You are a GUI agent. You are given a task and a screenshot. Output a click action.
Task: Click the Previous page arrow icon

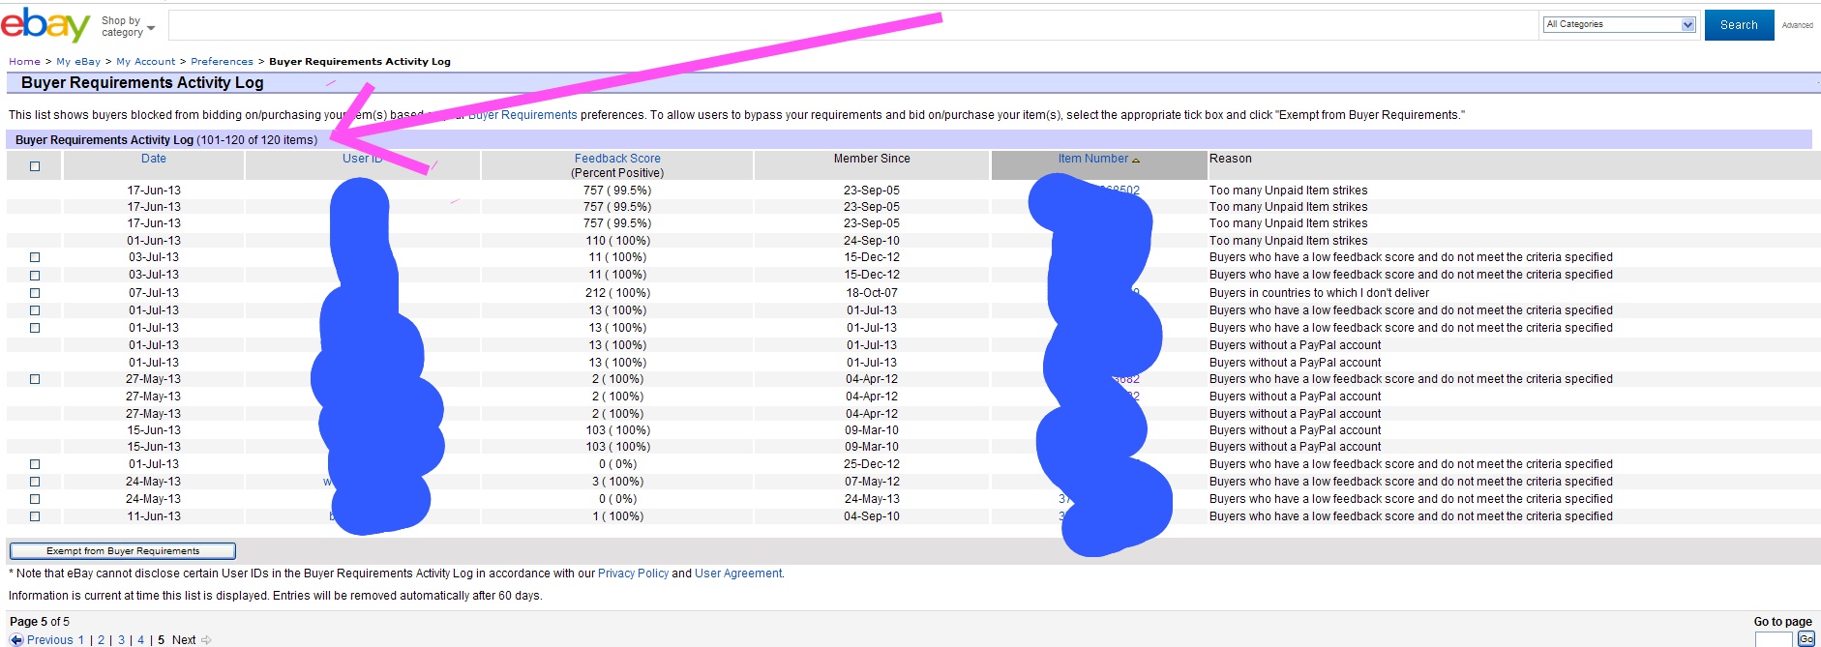pyautogui.click(x=16, y=640)
